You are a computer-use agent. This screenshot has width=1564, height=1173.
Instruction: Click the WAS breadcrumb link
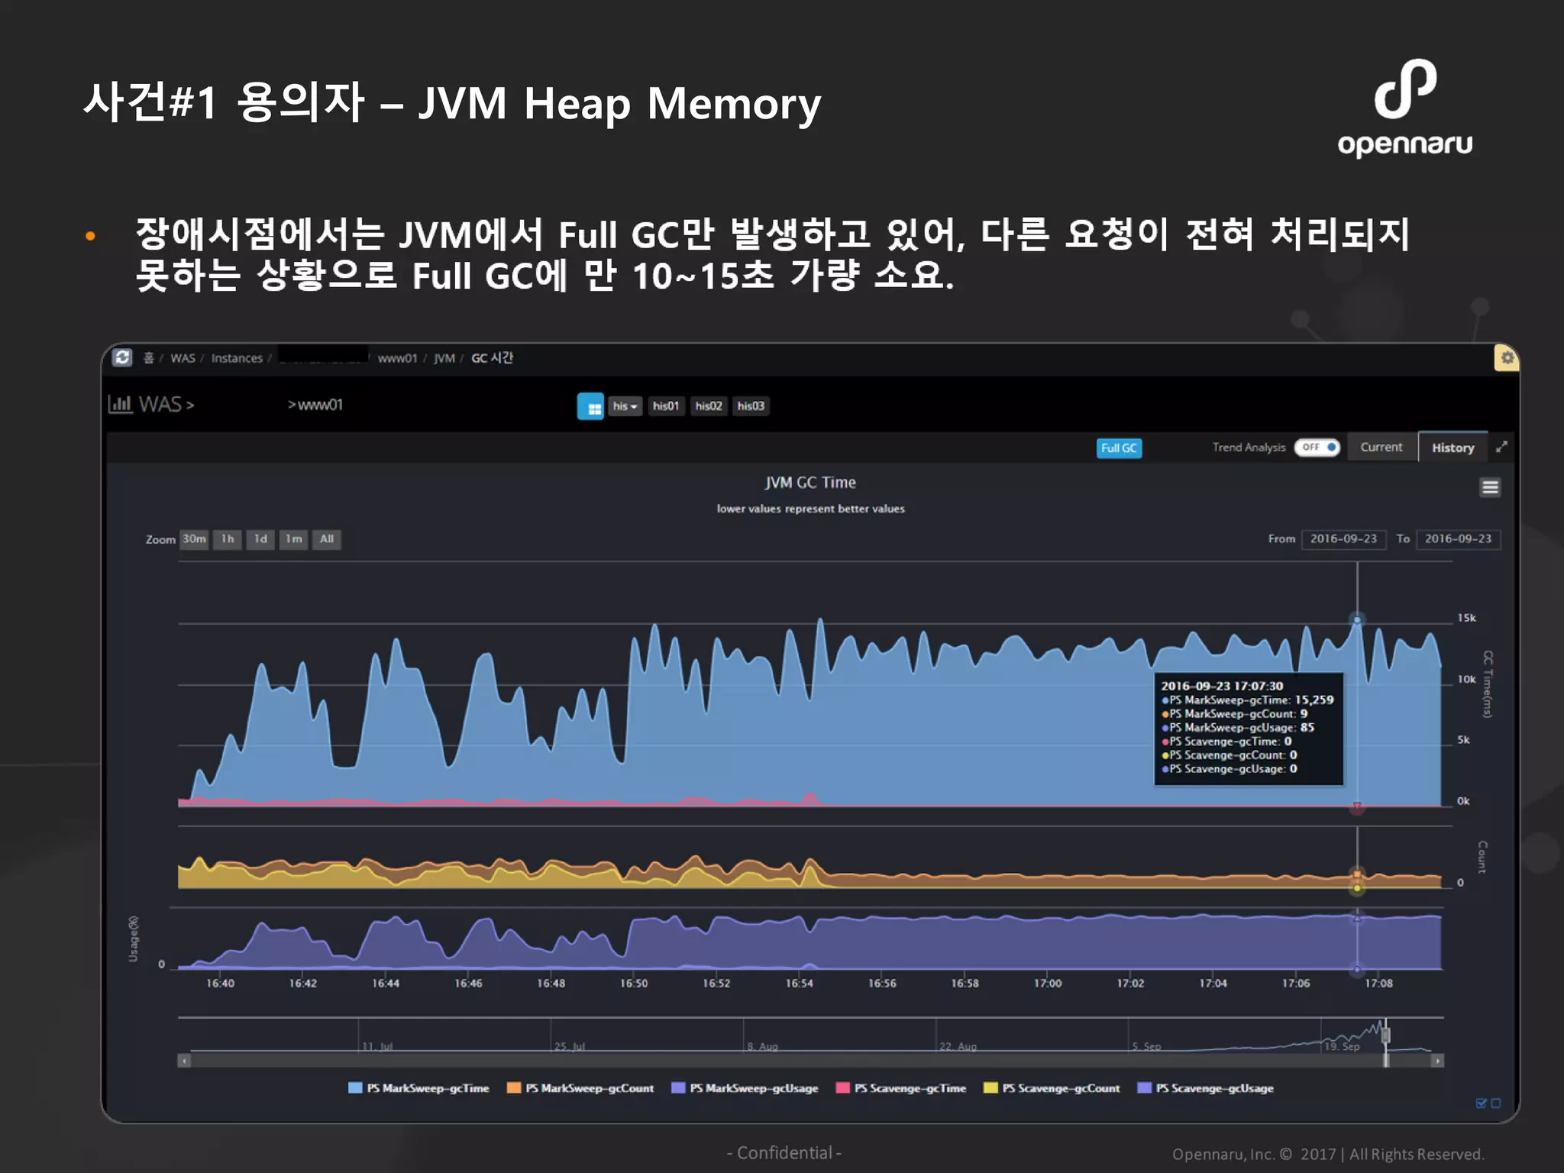[183, 358]
